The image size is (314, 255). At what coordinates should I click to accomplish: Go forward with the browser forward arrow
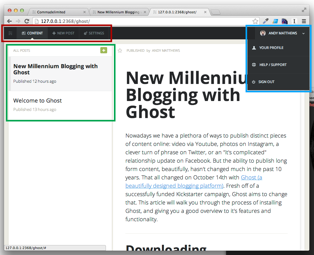pyautogui.click(x=18, y=21)
